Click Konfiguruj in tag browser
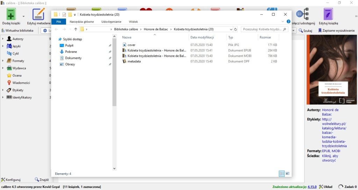 click(11, 180)
